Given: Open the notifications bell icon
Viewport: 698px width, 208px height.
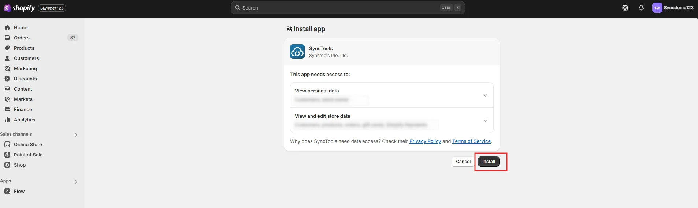Looking at the screenshot, I should point(641,8).
